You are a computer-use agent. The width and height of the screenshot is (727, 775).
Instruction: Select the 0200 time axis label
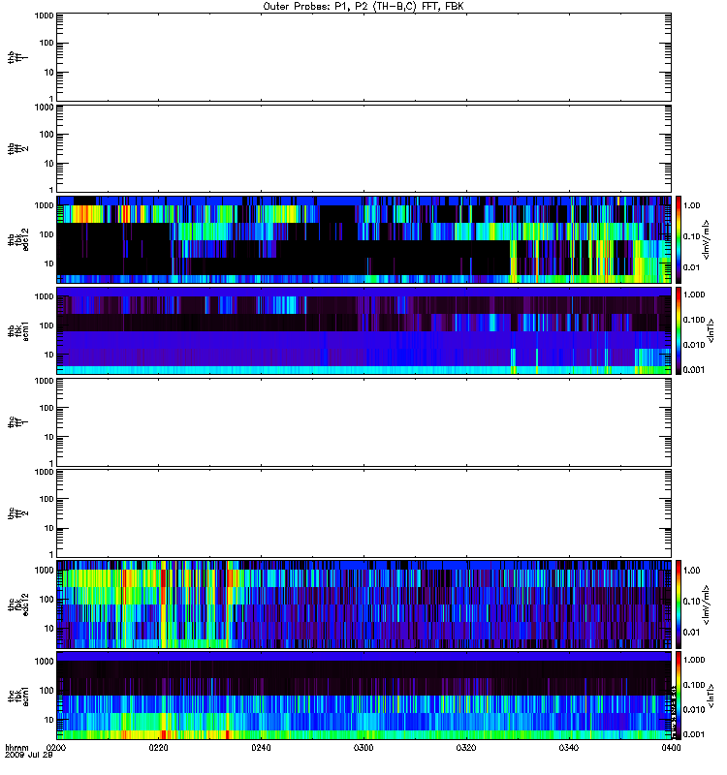[56, 748]
